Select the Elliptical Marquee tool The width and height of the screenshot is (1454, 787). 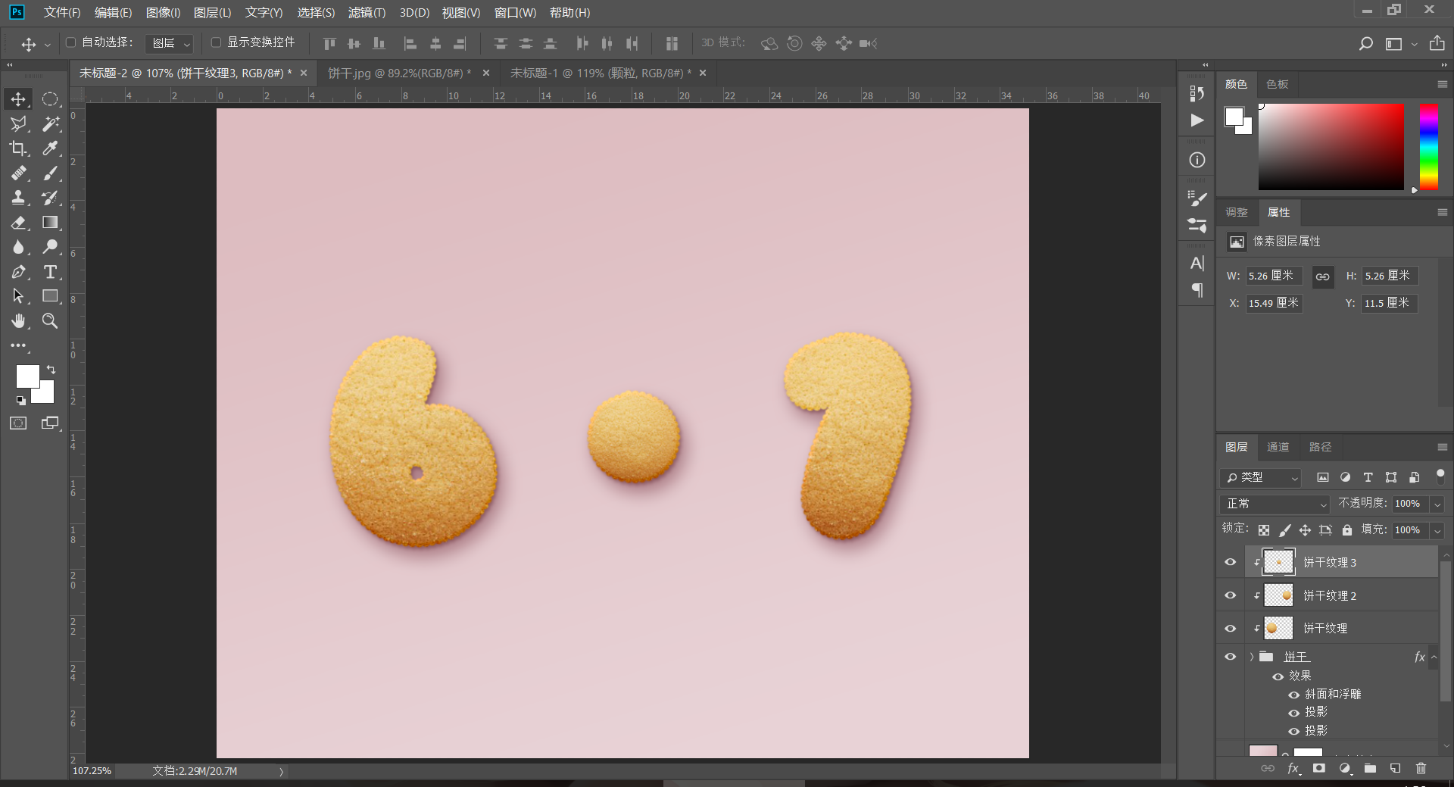(x=50, y=99)
